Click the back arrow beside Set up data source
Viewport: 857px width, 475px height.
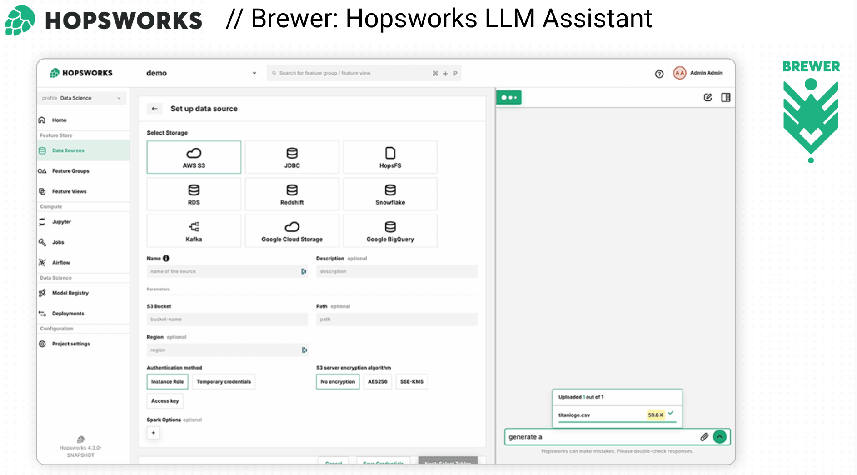154,109
